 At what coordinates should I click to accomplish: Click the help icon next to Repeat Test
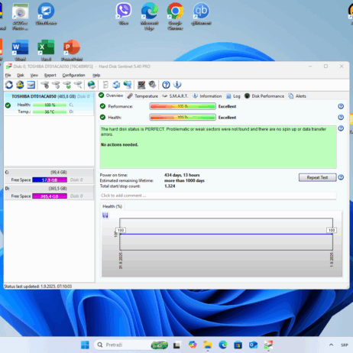[341, 177]
